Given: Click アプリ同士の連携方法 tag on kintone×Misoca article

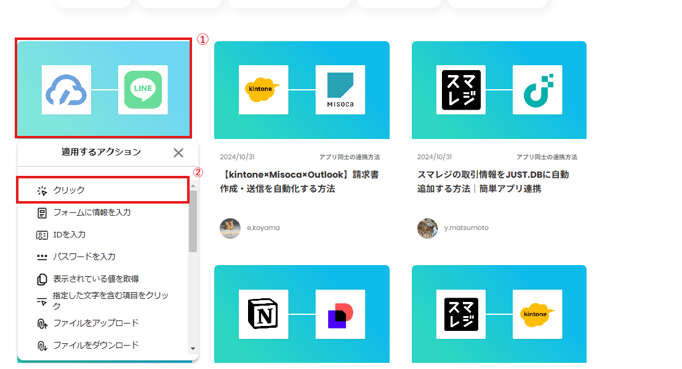Looking at the screenshot, I should coord(350,157).
